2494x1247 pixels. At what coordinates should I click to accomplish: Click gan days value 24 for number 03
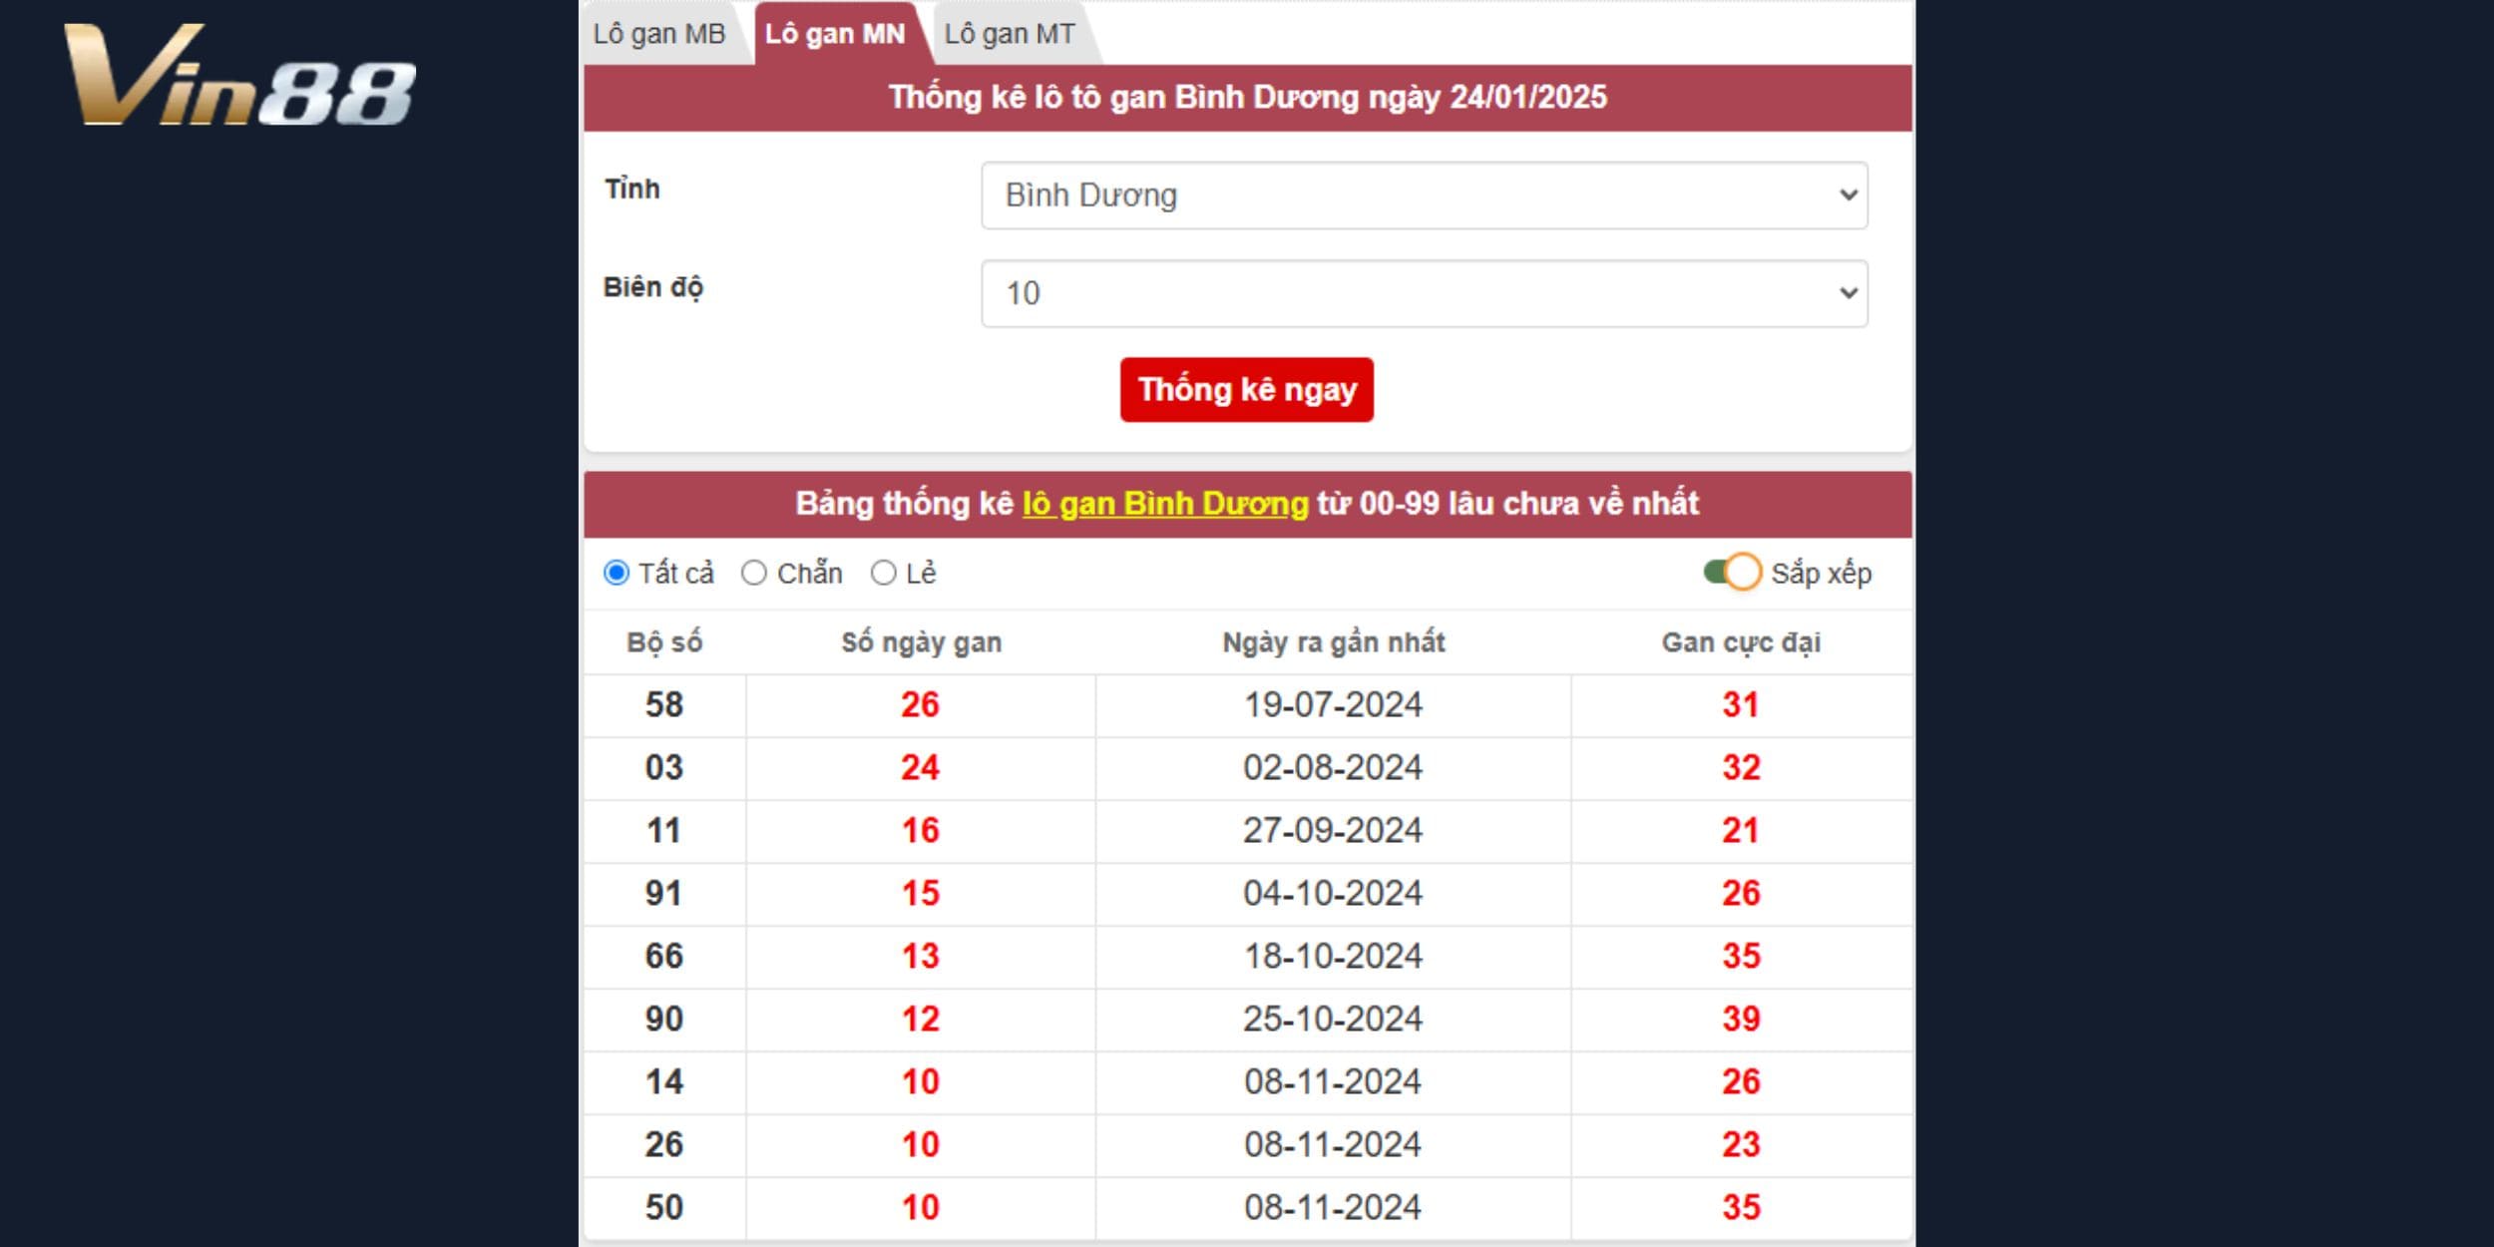(921, 768)
